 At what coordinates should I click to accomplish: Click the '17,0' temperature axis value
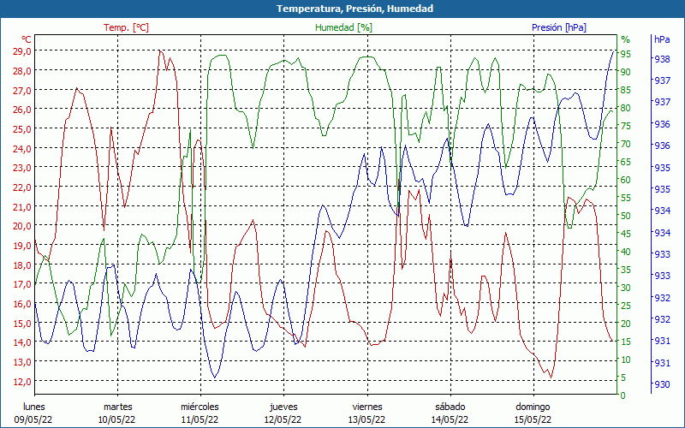tap(22, 284)
